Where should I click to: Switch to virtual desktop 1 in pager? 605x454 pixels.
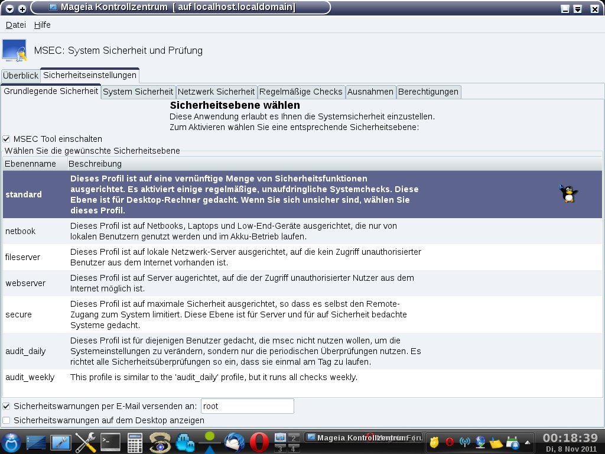[x=280, y=437]
